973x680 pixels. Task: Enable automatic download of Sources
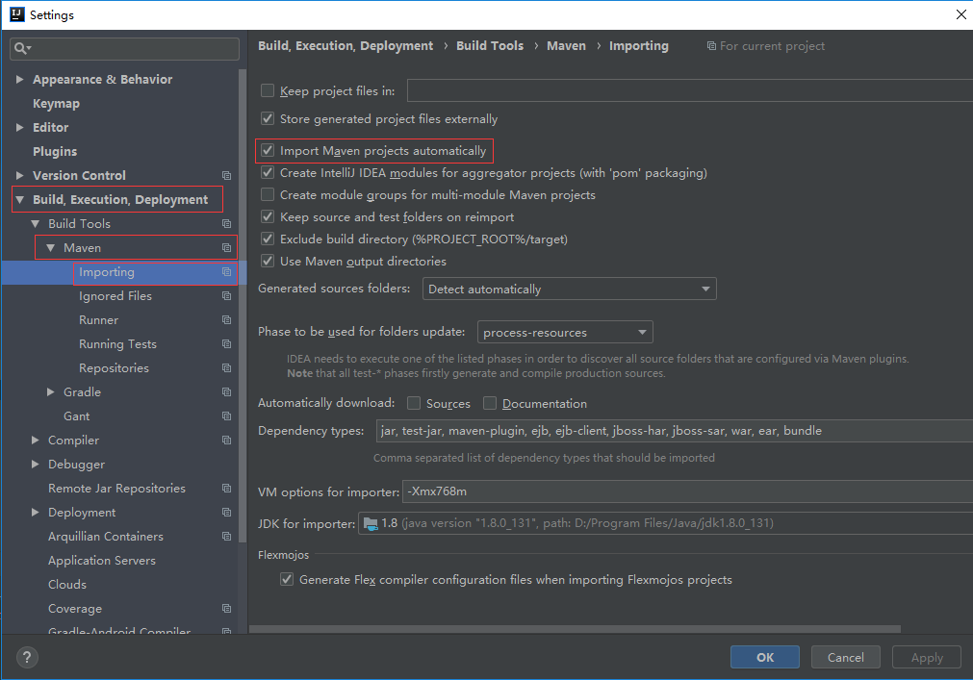pyautogui.click(x=414, y=403)
